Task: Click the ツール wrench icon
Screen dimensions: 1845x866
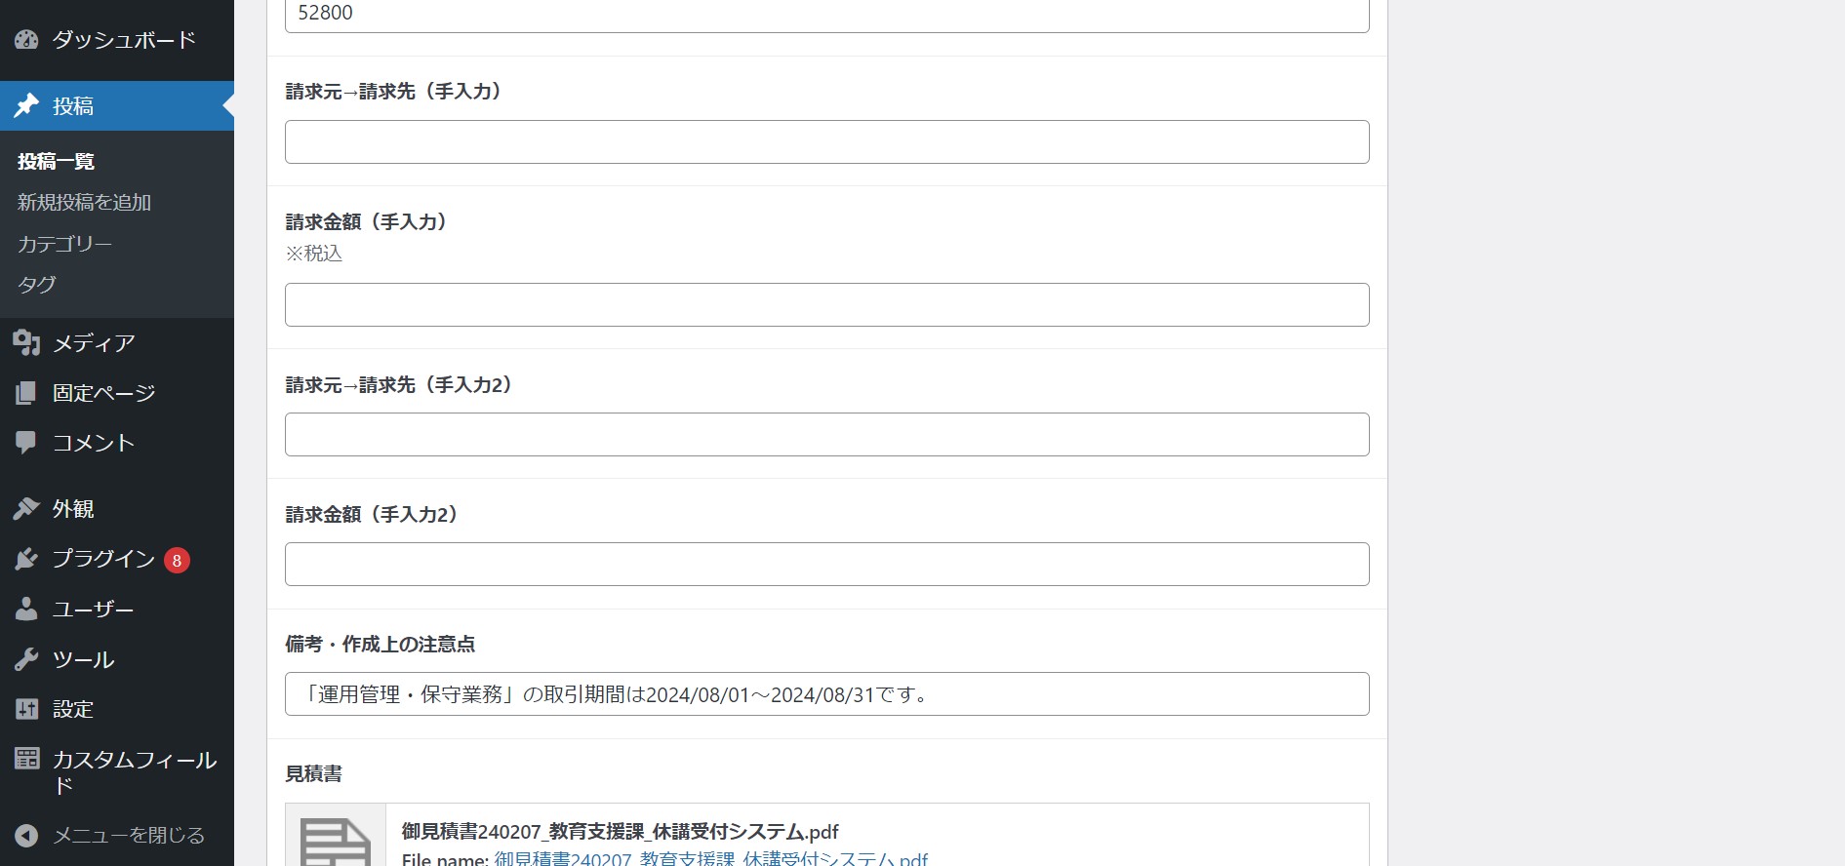Action: pyautogui.click(x=26, y=660)
